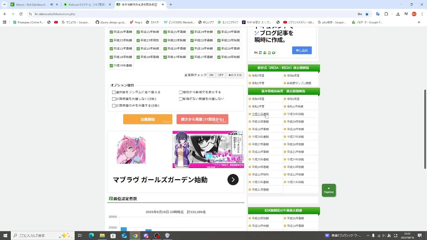Click the Pagetop button
The image size is (427, 240).
click(x=329, y=190)
